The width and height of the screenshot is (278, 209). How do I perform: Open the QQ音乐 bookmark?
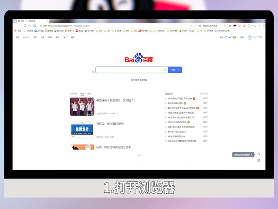[187, 31]
